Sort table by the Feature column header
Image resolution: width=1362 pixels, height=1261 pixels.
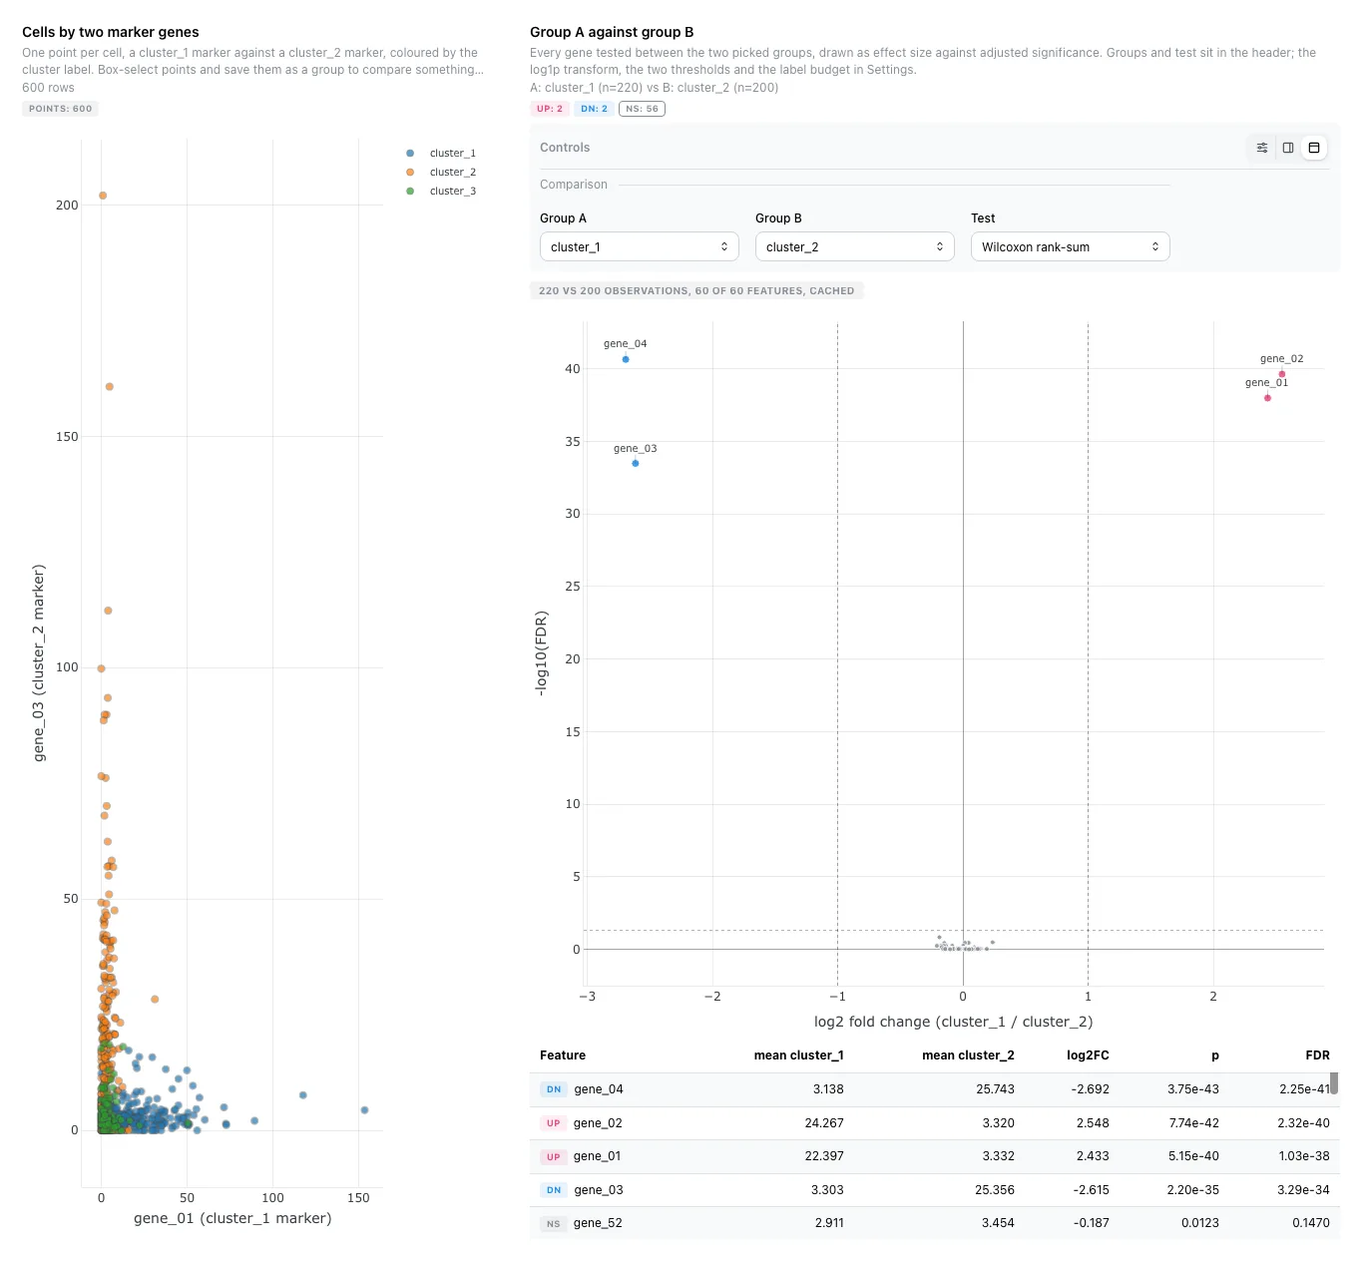click(x=563, y=1055)
